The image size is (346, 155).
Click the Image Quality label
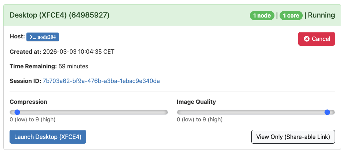click(x=196, y=102)
